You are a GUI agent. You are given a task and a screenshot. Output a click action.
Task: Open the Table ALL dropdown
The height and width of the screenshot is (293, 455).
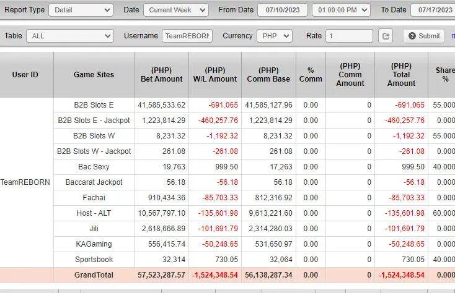click(x=70, y=36)
